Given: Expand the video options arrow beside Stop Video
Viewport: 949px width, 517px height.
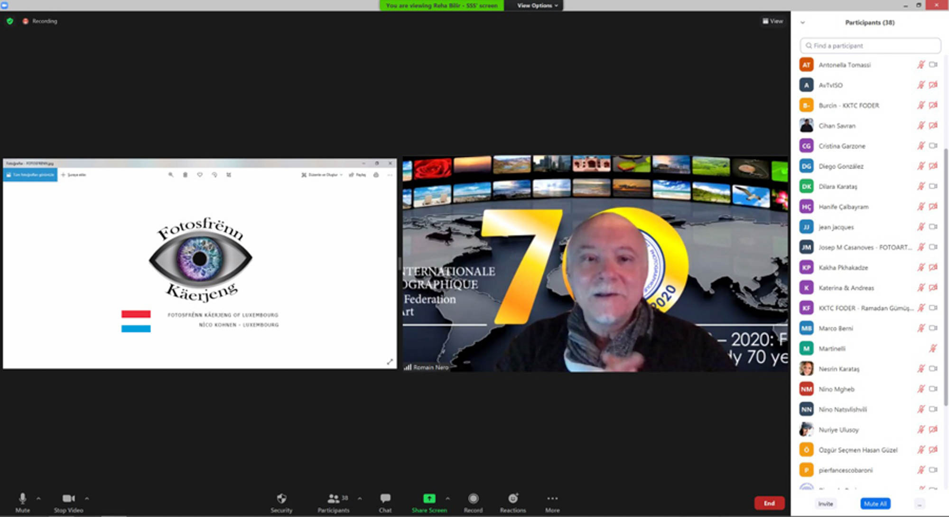Looking at the screenshot, I should point(87,498).
